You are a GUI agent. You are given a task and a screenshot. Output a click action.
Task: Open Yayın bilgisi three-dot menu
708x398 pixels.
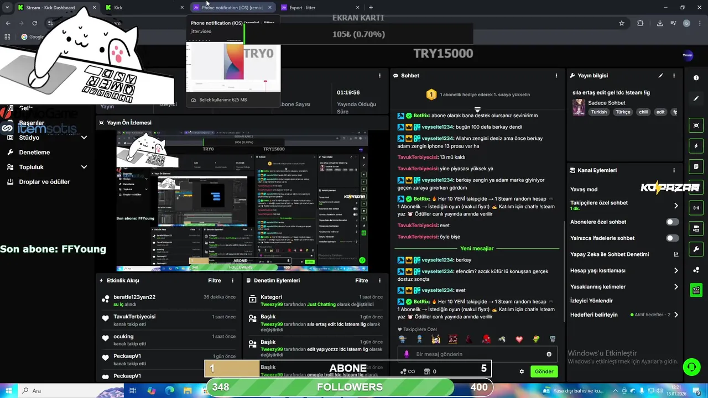tap(674, 76)
